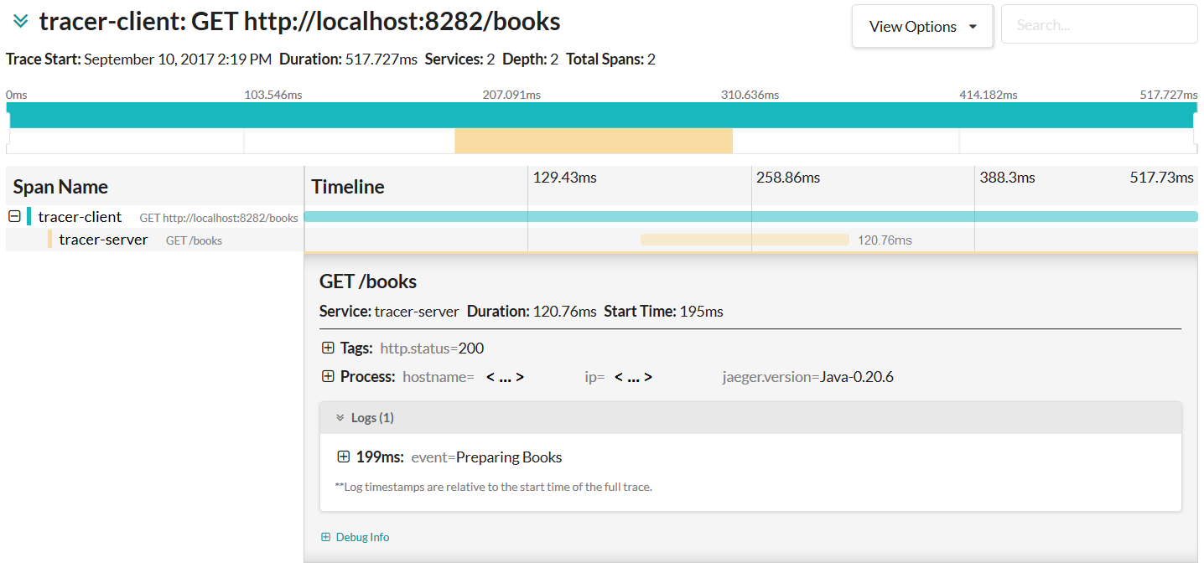
Task: Open the View Options dropdown
Action: [922, 27]
